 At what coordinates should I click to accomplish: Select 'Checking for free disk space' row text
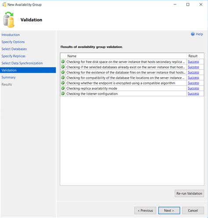[126, 62]
